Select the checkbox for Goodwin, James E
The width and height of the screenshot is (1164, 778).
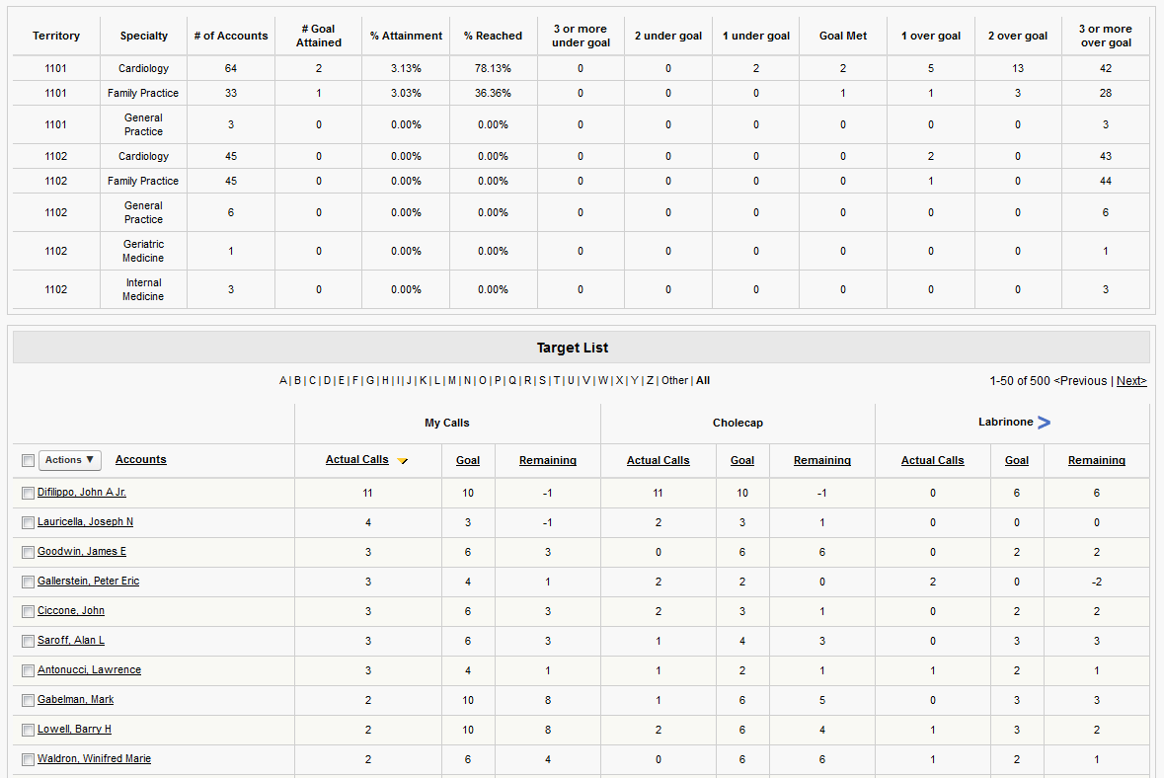(28, 553)
